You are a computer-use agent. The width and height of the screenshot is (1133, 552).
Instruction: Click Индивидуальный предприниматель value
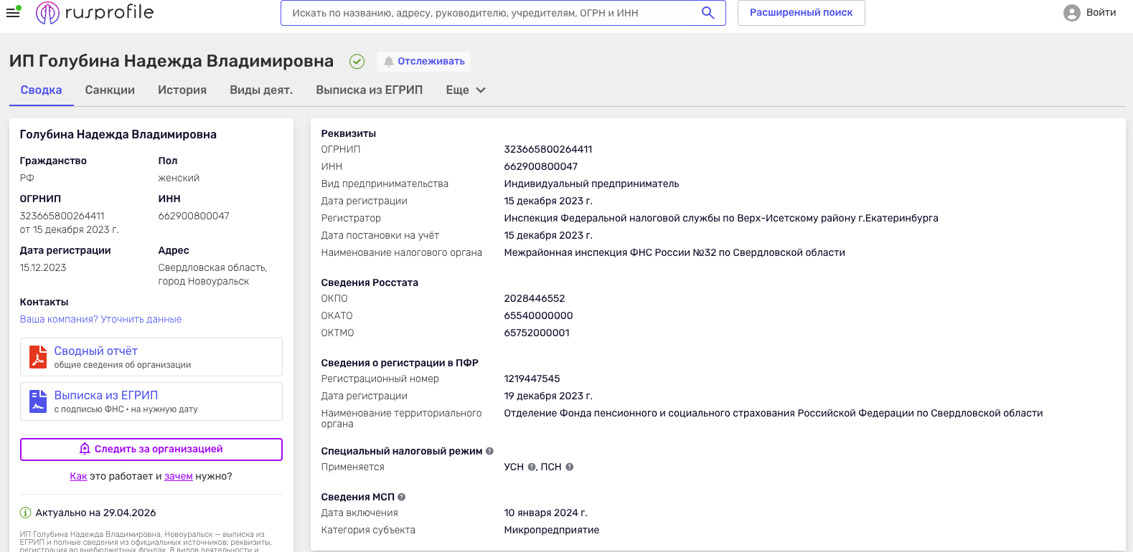591,184
